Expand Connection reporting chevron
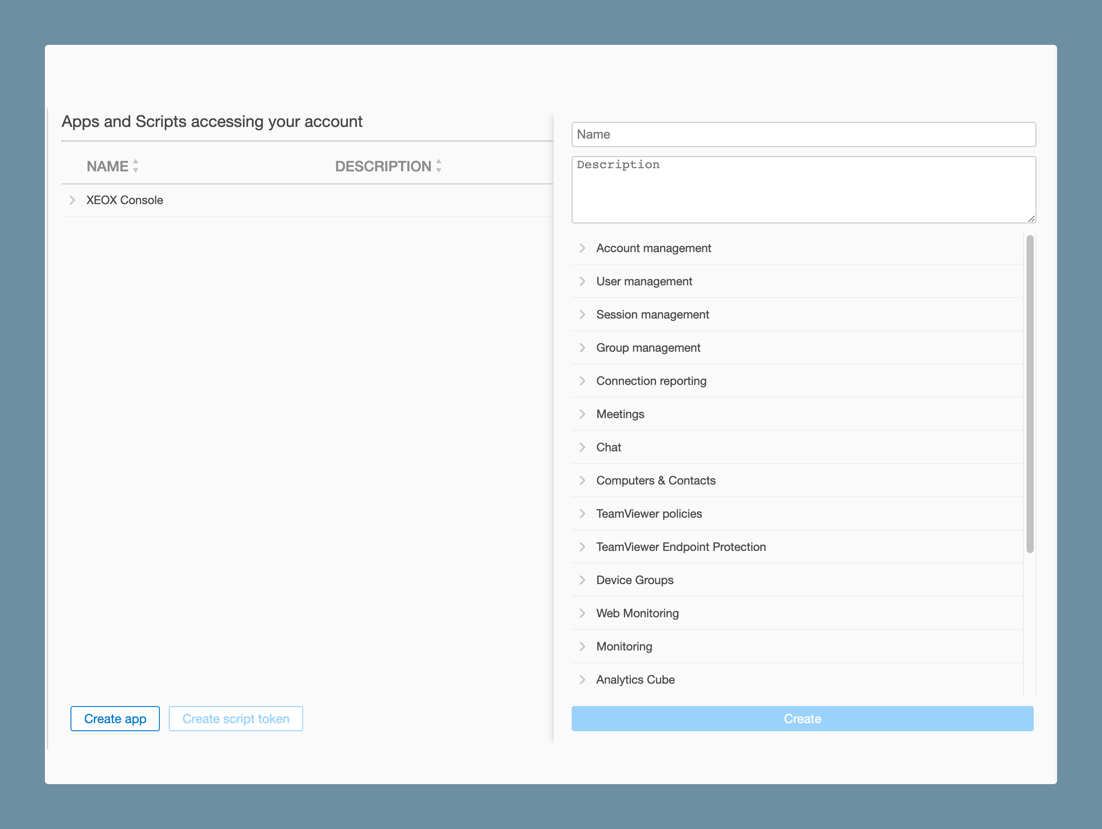This screenshot has height=829, width=1102. pos(582,381)
